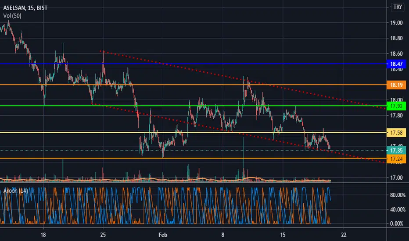Select the Vol (50) indicator label
409x241 pixels.
tap(12, 16)
